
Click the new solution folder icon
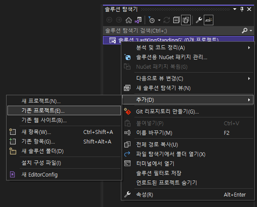pos(13,151)
